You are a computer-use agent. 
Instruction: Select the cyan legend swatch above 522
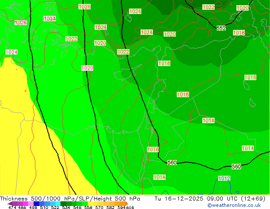click(58, 203)
